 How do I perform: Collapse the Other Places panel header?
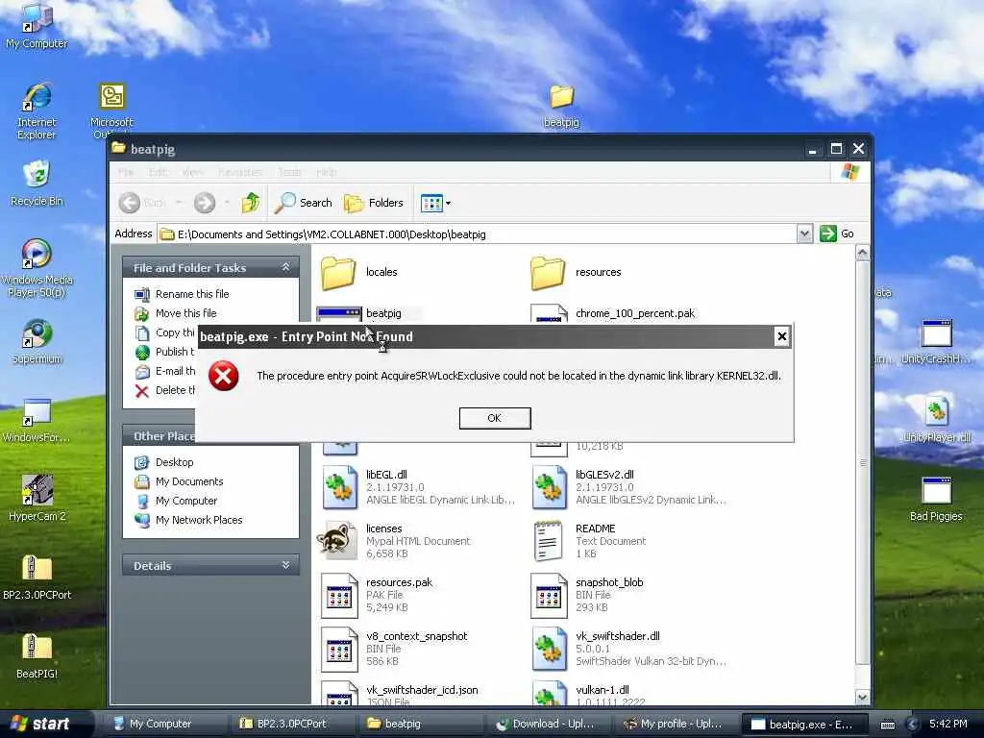pyautogui.click(x=165, y=436)
